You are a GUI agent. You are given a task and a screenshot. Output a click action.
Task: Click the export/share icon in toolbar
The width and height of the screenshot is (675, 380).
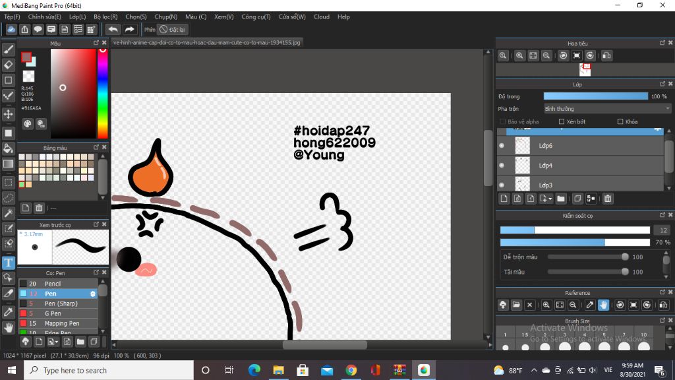[24, 29]
